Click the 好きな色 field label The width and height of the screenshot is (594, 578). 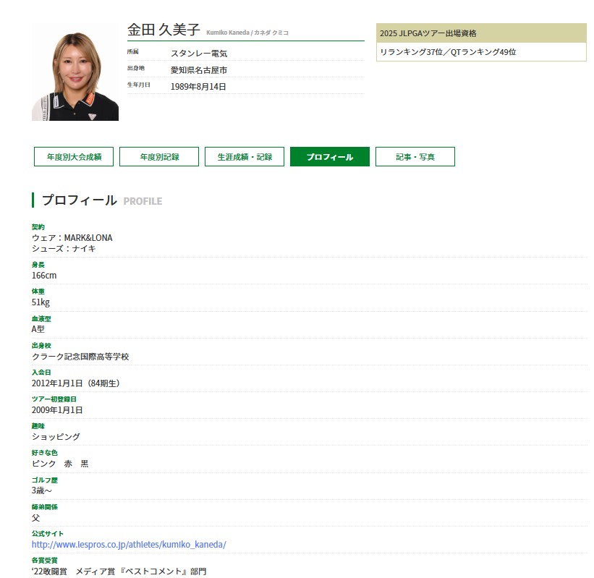point(44,453)
